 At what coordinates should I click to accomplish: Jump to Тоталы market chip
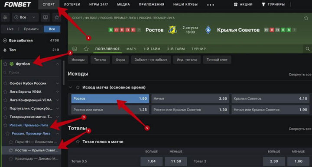coord(100,60)
